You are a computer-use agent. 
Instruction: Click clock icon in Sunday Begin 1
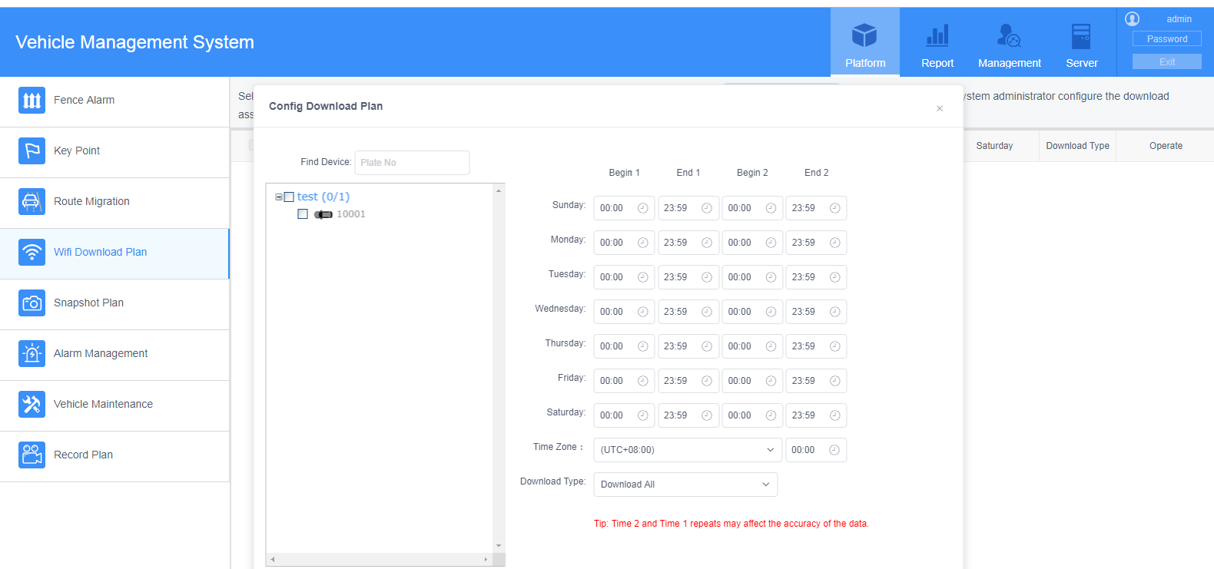pyautogui.click(x=643, y=208)
